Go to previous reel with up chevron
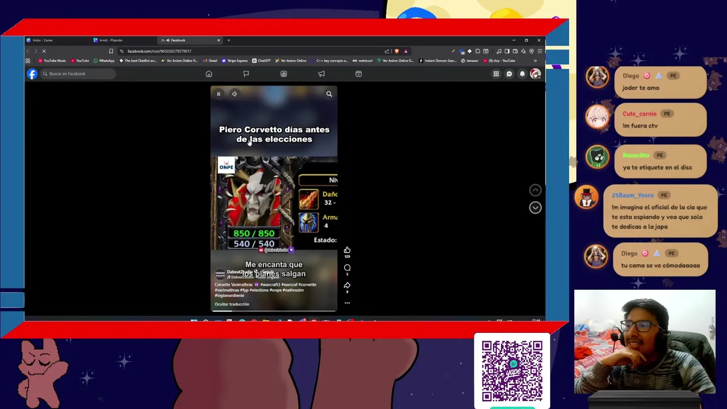 click(x=535, y=190)
